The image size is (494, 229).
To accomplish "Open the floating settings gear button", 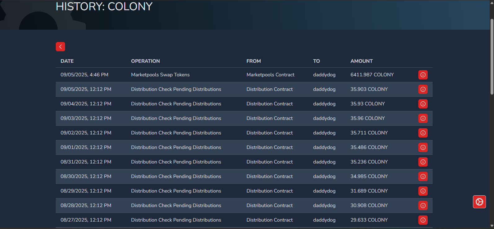I will (479, 202).
